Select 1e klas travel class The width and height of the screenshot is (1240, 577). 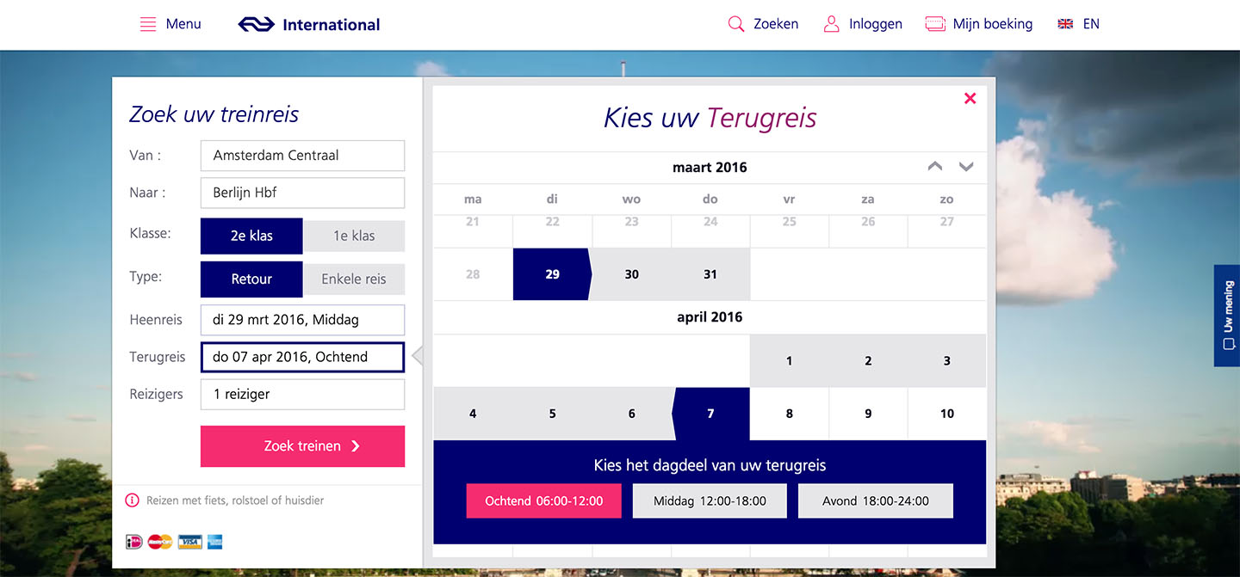coord(354,236)
